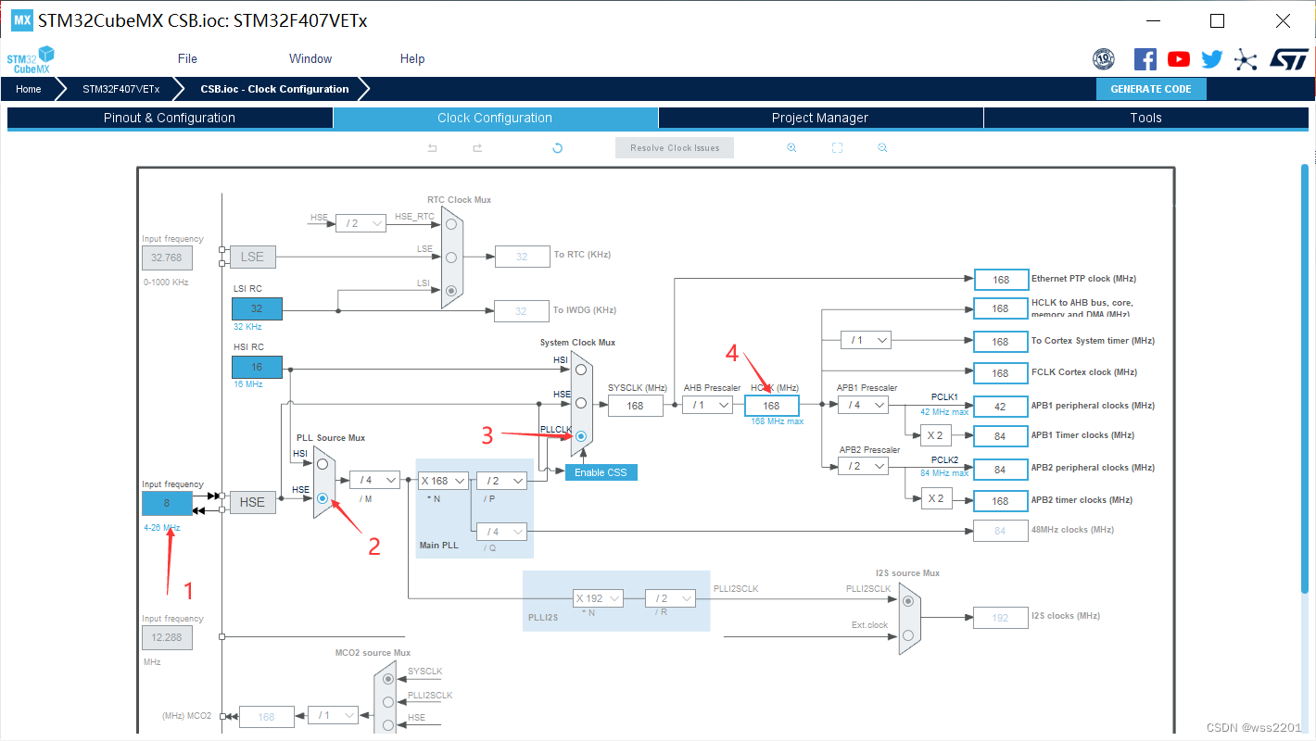
Task: Click the vertical scrollbar
Action: 1305,380
